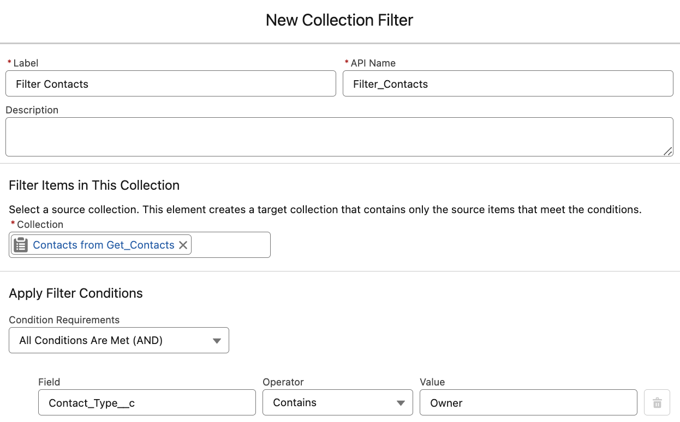The image size is (680, 422).
Task: Click the New Collection Filter title
Action: click(x=339, y=20)
